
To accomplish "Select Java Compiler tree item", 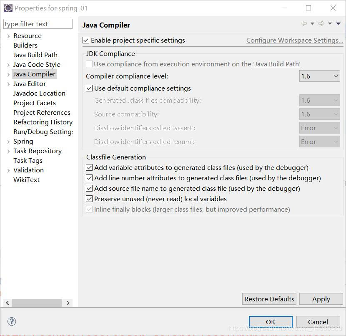I will pos(35,74).
